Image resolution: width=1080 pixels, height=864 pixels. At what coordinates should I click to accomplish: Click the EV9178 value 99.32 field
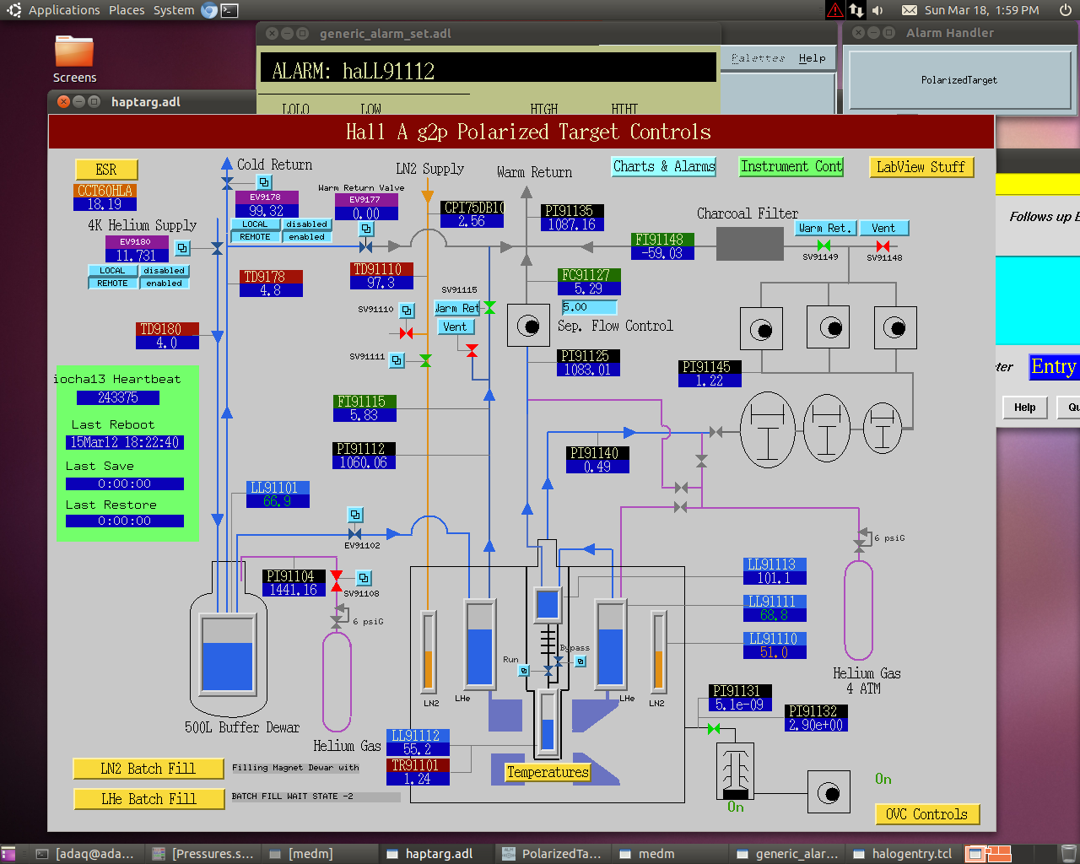click(267, 211)
